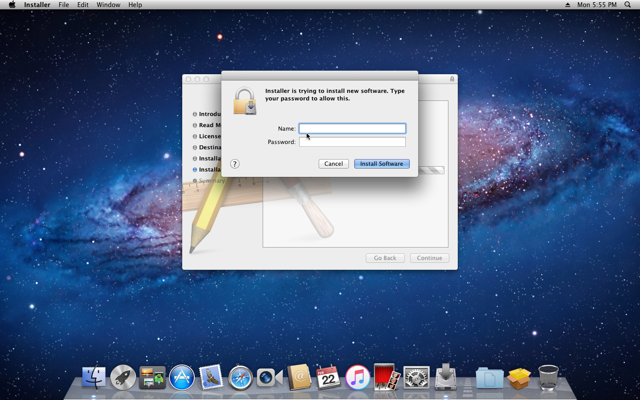Launch Safari from the dock

pyautogui.click(x=240, y=378)
